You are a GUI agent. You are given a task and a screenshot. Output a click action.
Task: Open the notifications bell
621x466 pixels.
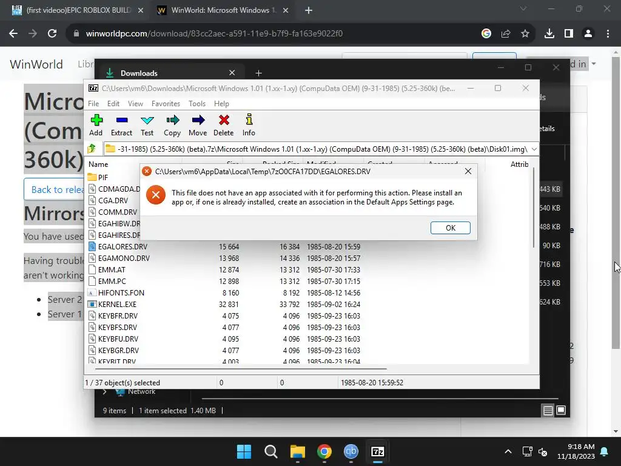pos(605,451)
